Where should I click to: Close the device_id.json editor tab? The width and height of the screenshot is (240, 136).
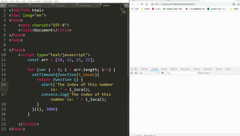[73, 6]
